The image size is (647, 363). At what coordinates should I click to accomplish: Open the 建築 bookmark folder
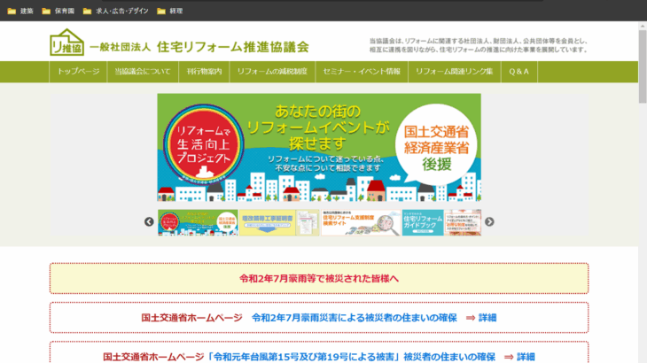[x=19, y=12]
